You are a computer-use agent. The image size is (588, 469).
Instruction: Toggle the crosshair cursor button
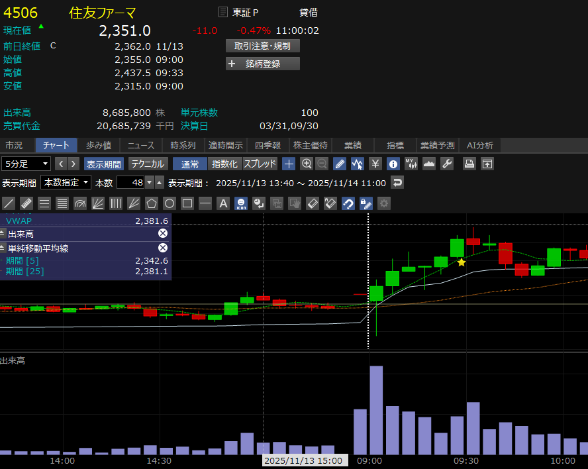pyautogui.click(x=289, y=164)
